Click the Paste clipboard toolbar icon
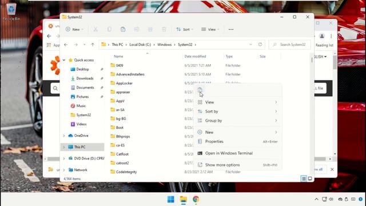The height and width of the screenshot is (206, 366). (123, 29)
